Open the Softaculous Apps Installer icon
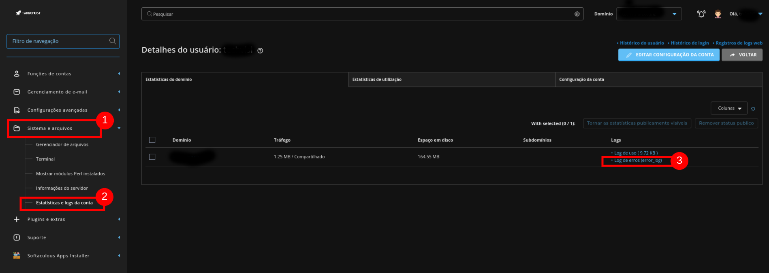The width and height of the screenshot is (769, 273). [x=17, y=256]
